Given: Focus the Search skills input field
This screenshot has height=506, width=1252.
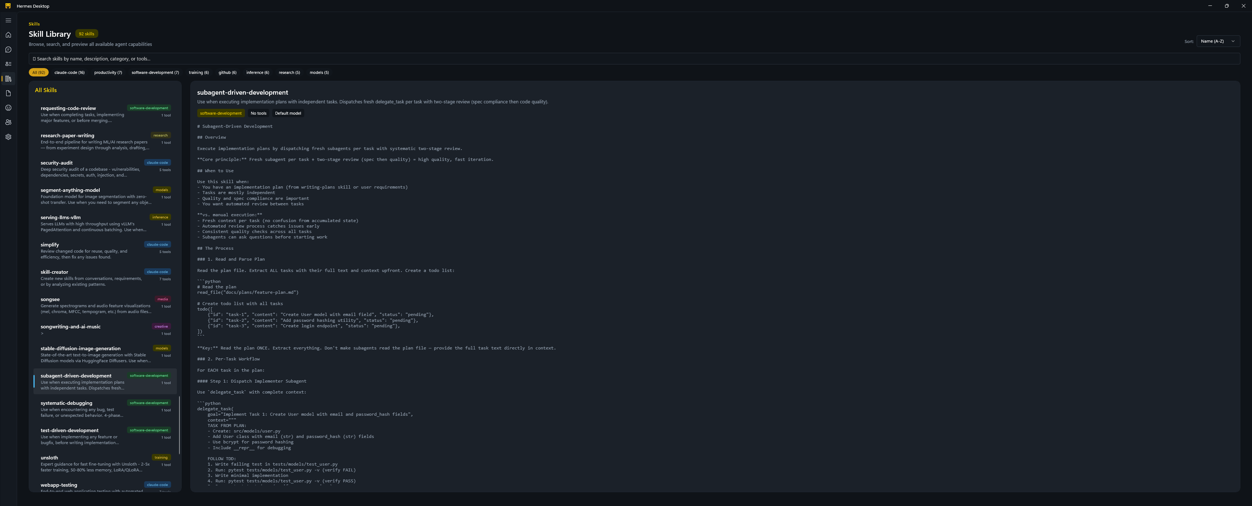Looking at the screenshot, I should pos(634,59).
